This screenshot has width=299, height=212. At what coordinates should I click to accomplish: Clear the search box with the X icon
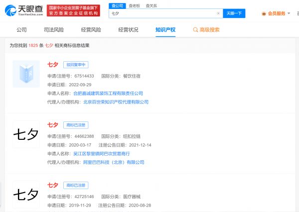pyautogui.click(x=218, y=14)
